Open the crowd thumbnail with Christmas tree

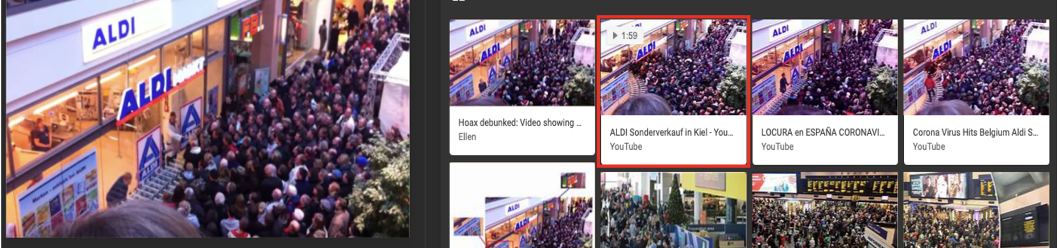click(x=674, y=210)
